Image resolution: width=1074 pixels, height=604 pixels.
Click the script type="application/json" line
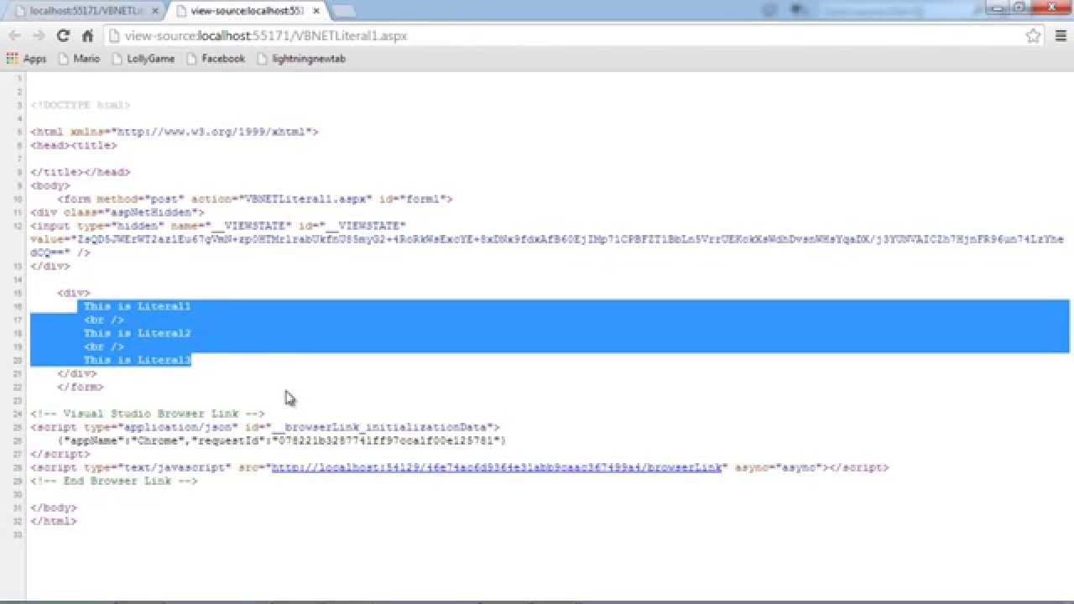click(x=265, y=427)
